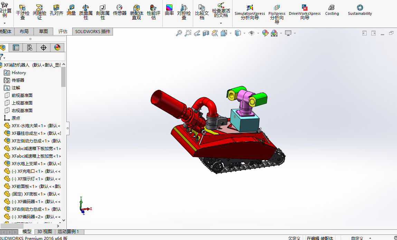Open Mass Properties (质量属性)
The height and width of the screenshot is (240, 397).
(86, 12)
